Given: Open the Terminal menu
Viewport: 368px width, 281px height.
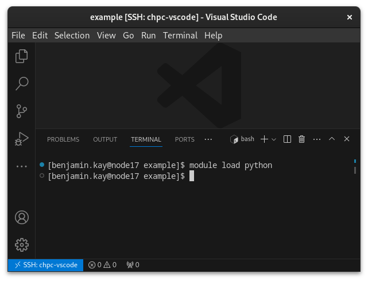Looking at the screenshot, I should pos(180,36).
